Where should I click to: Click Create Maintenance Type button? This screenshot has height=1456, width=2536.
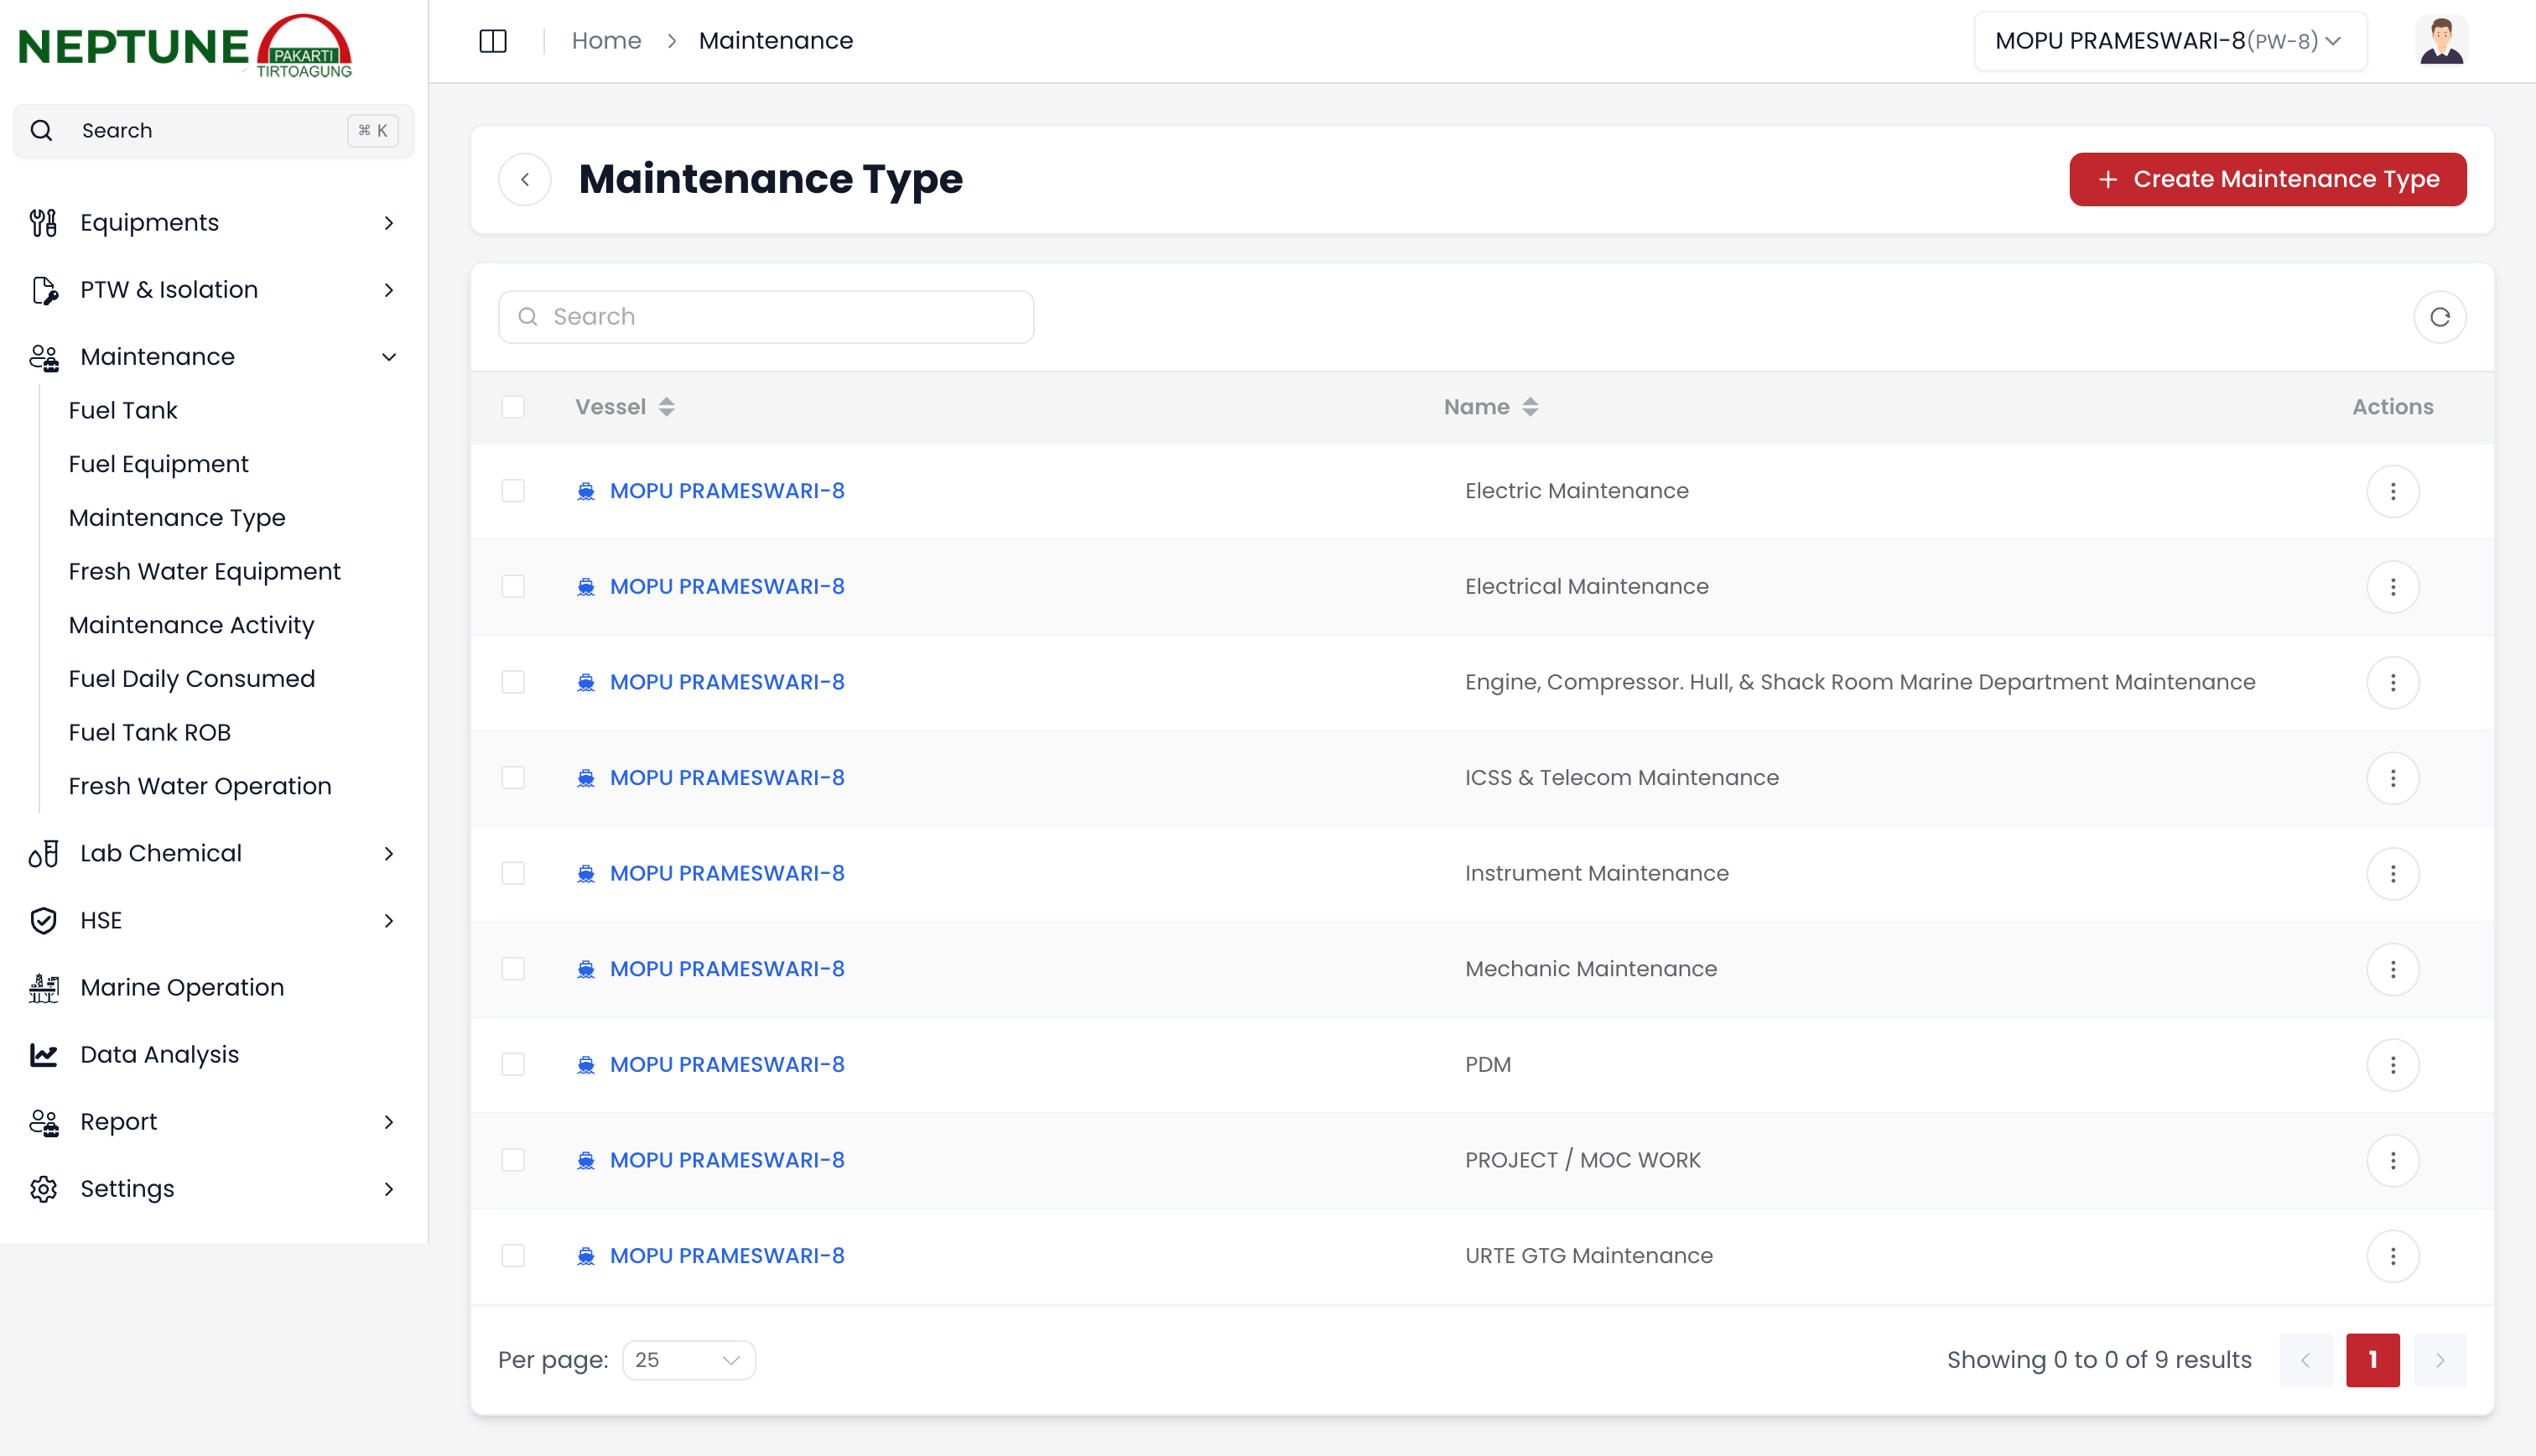point(2267,180)
